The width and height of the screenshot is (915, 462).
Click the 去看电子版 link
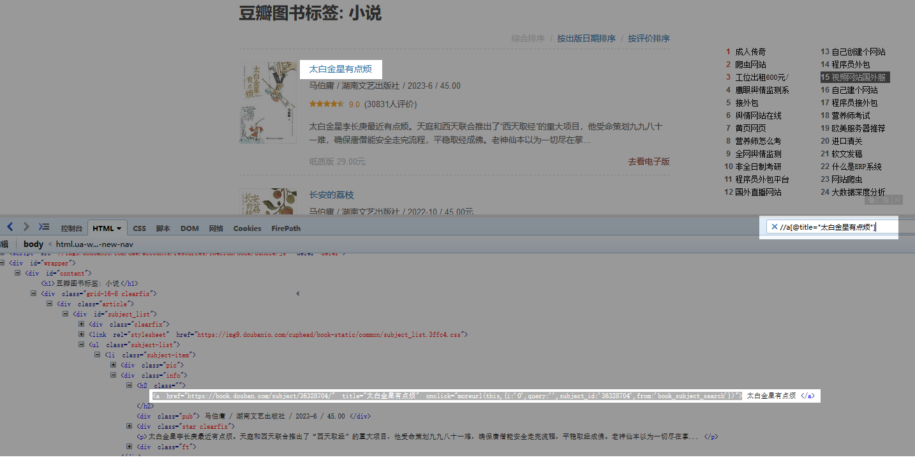click(649, 161)
